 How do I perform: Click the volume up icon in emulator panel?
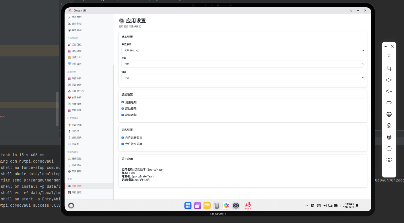[389, 80]
